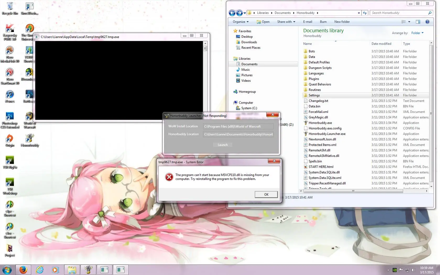This screenshot has width=440, height=275.
Task: Click New folder in the Explorer toolbar
Action: (x=342, y=22)
